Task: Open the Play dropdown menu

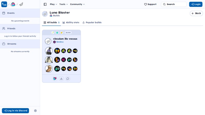Action: click(54, 4)
